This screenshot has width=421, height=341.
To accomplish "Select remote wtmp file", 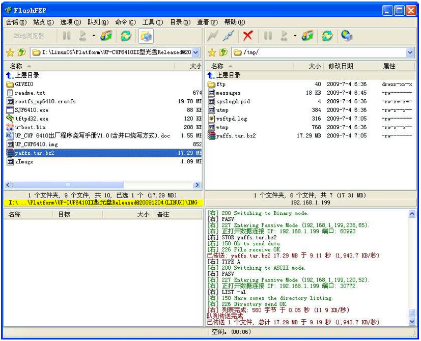I will coord(311,127).
